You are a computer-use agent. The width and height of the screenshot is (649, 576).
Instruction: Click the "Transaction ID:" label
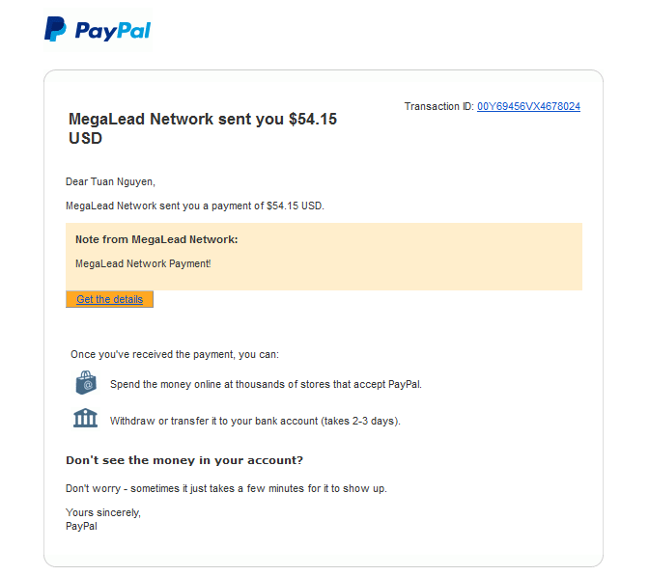438,106
